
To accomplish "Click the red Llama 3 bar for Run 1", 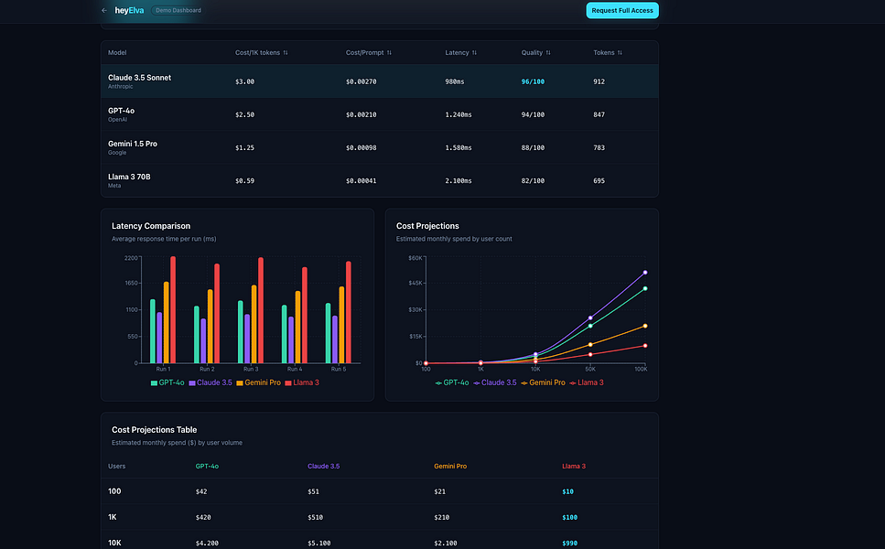I will point(173,310).
